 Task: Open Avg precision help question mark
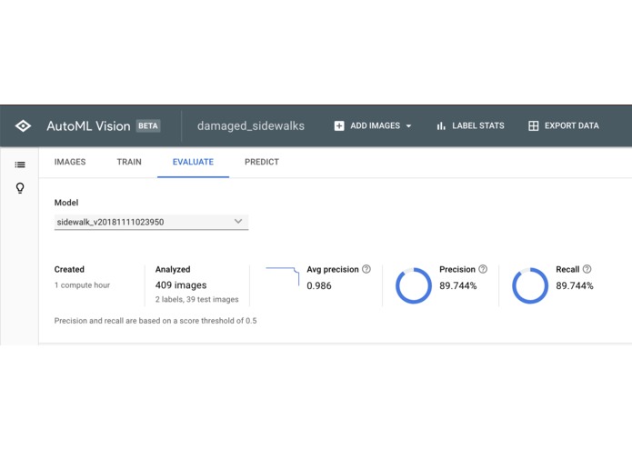pyautogui.click(x=366, y=269)
